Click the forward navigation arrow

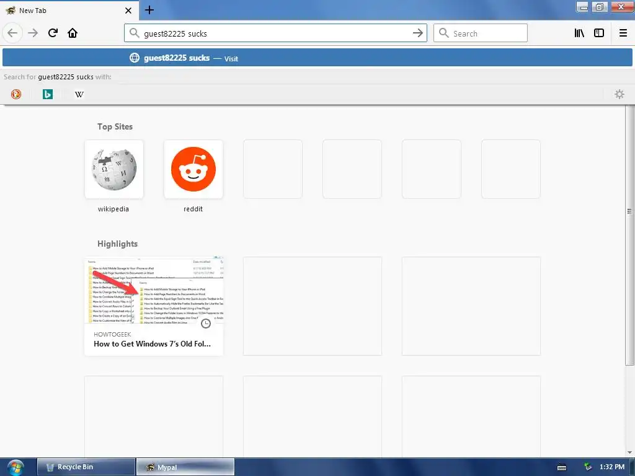[33, 33]
